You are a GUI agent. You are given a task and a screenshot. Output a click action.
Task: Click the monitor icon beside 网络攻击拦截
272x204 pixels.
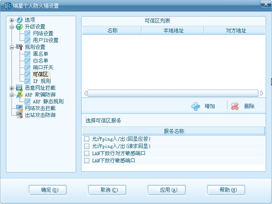20,108
